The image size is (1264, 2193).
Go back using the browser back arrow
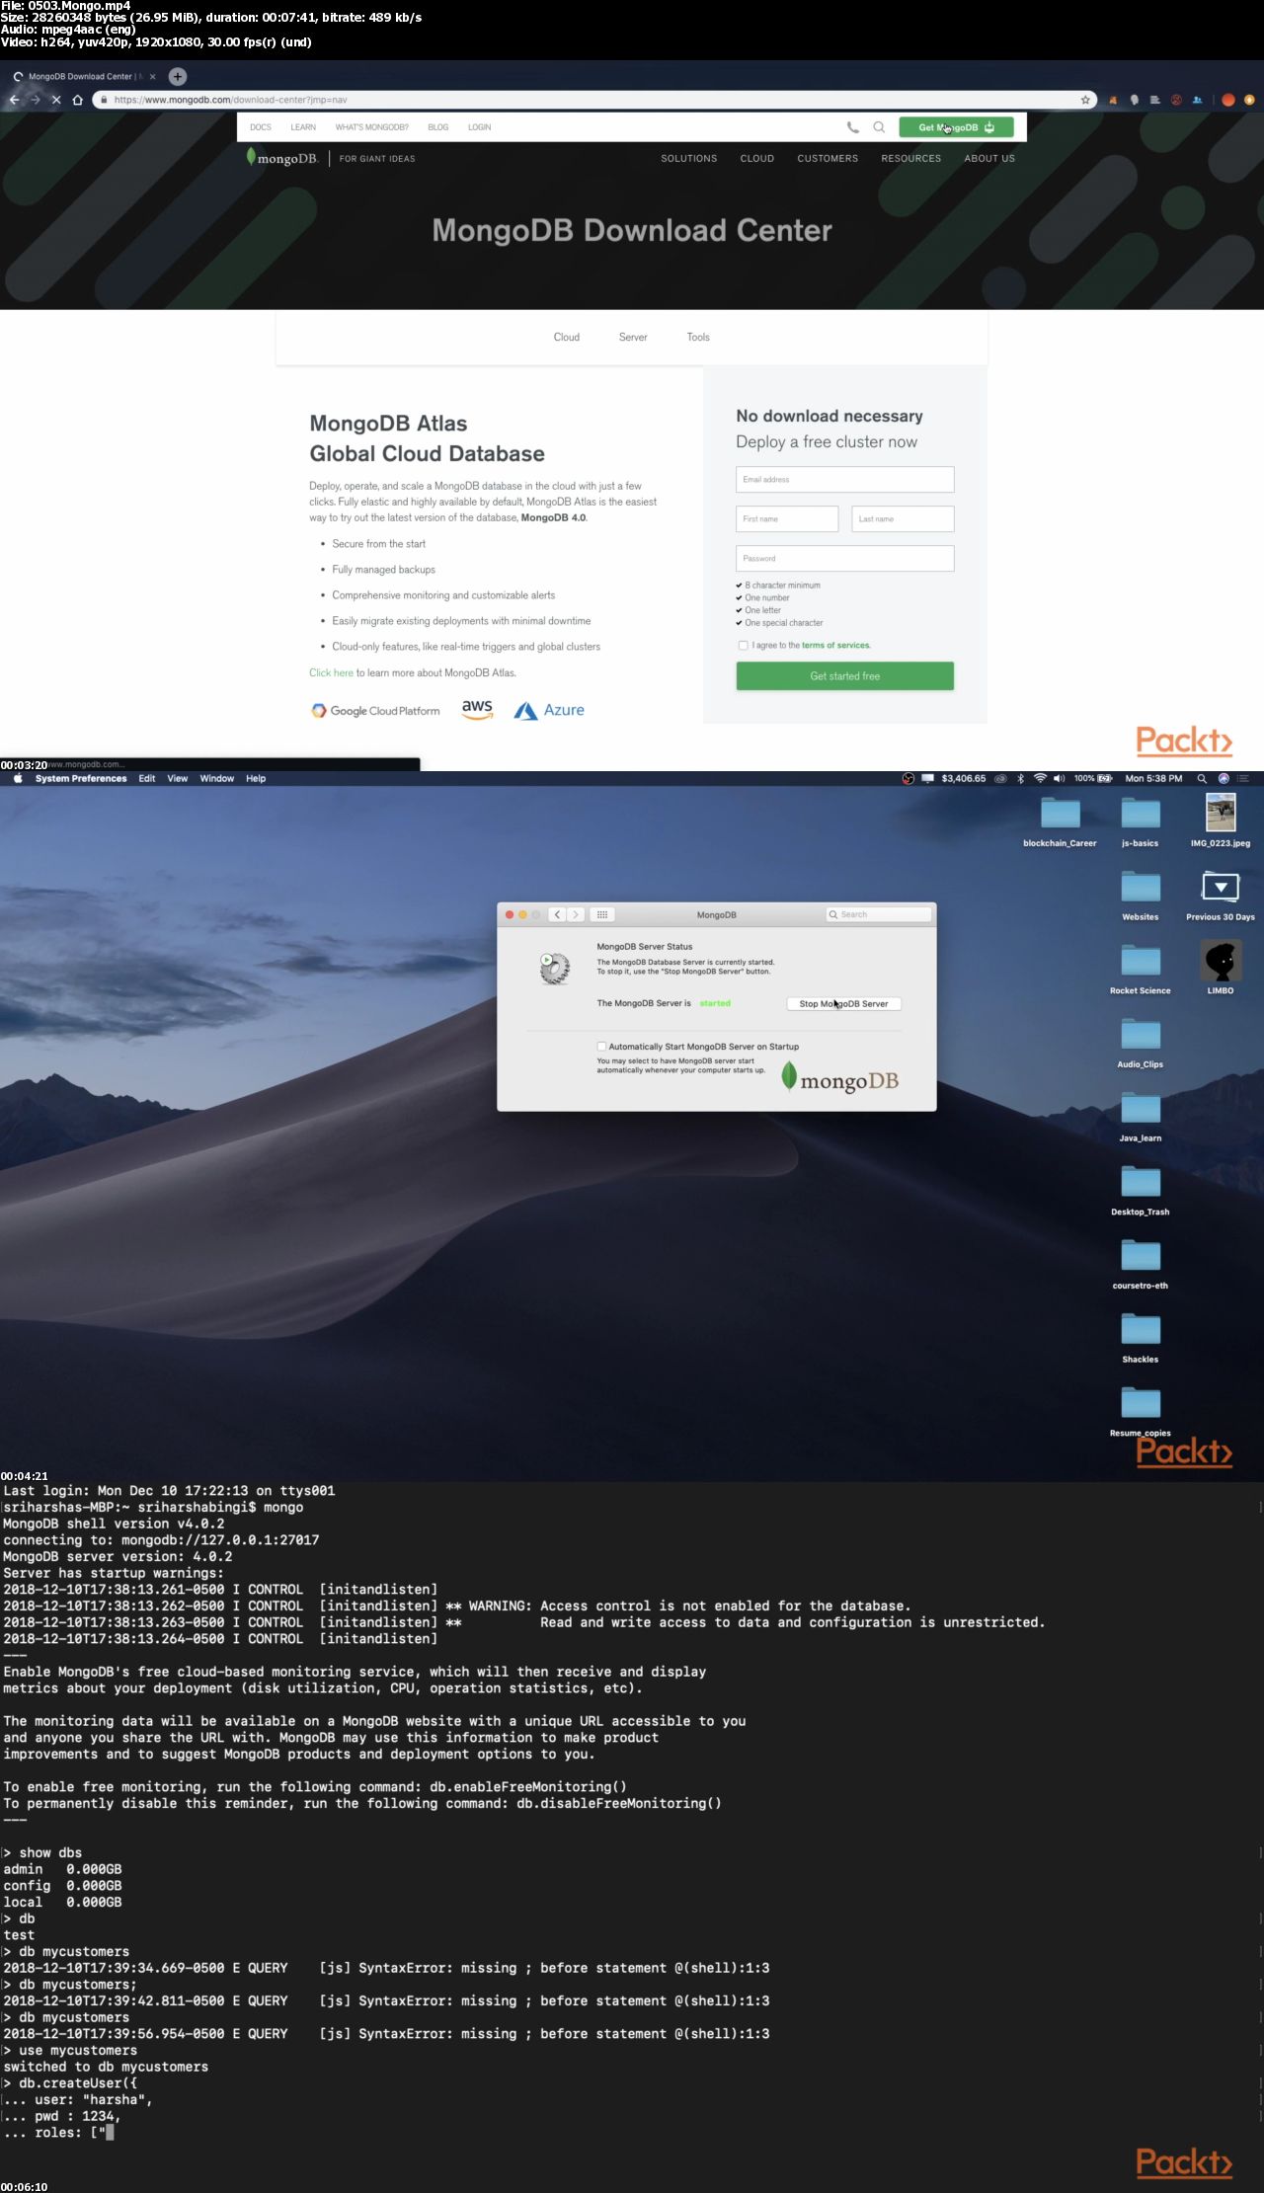[14, 100]
